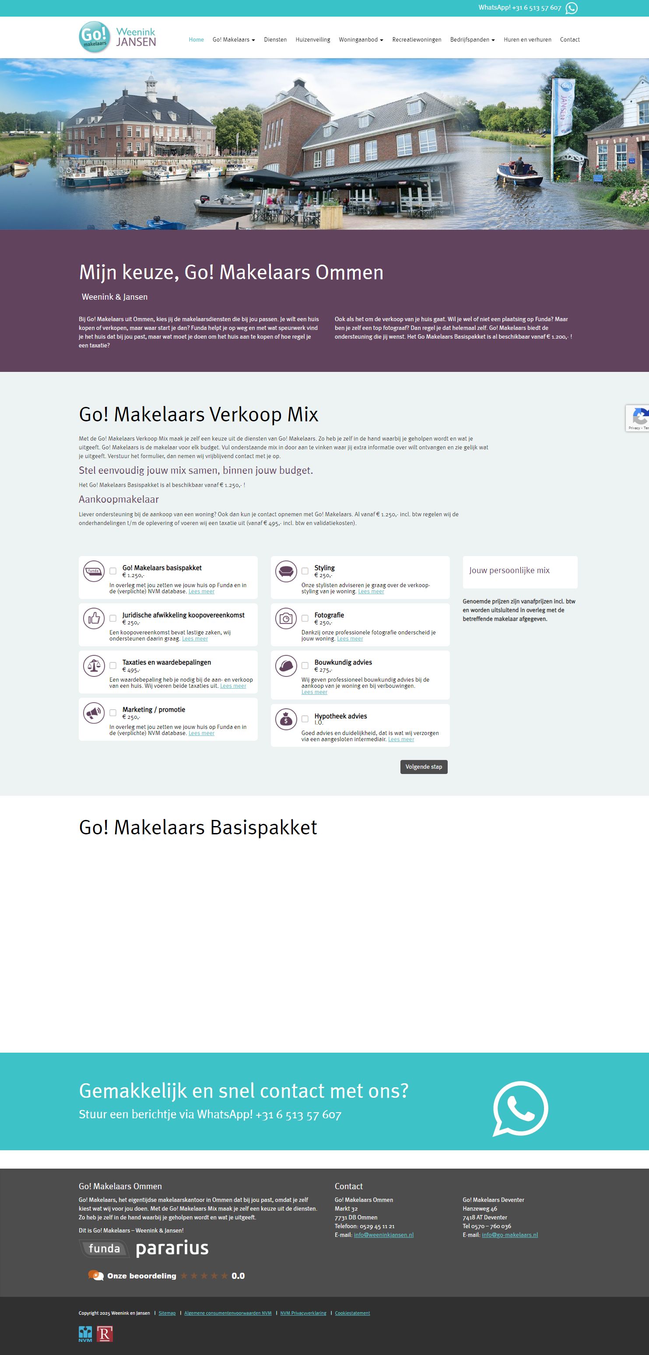Tick the Taxaties en waardebepalingen checkbox
Screen dimensions: 649x1355
click(113, 666)
